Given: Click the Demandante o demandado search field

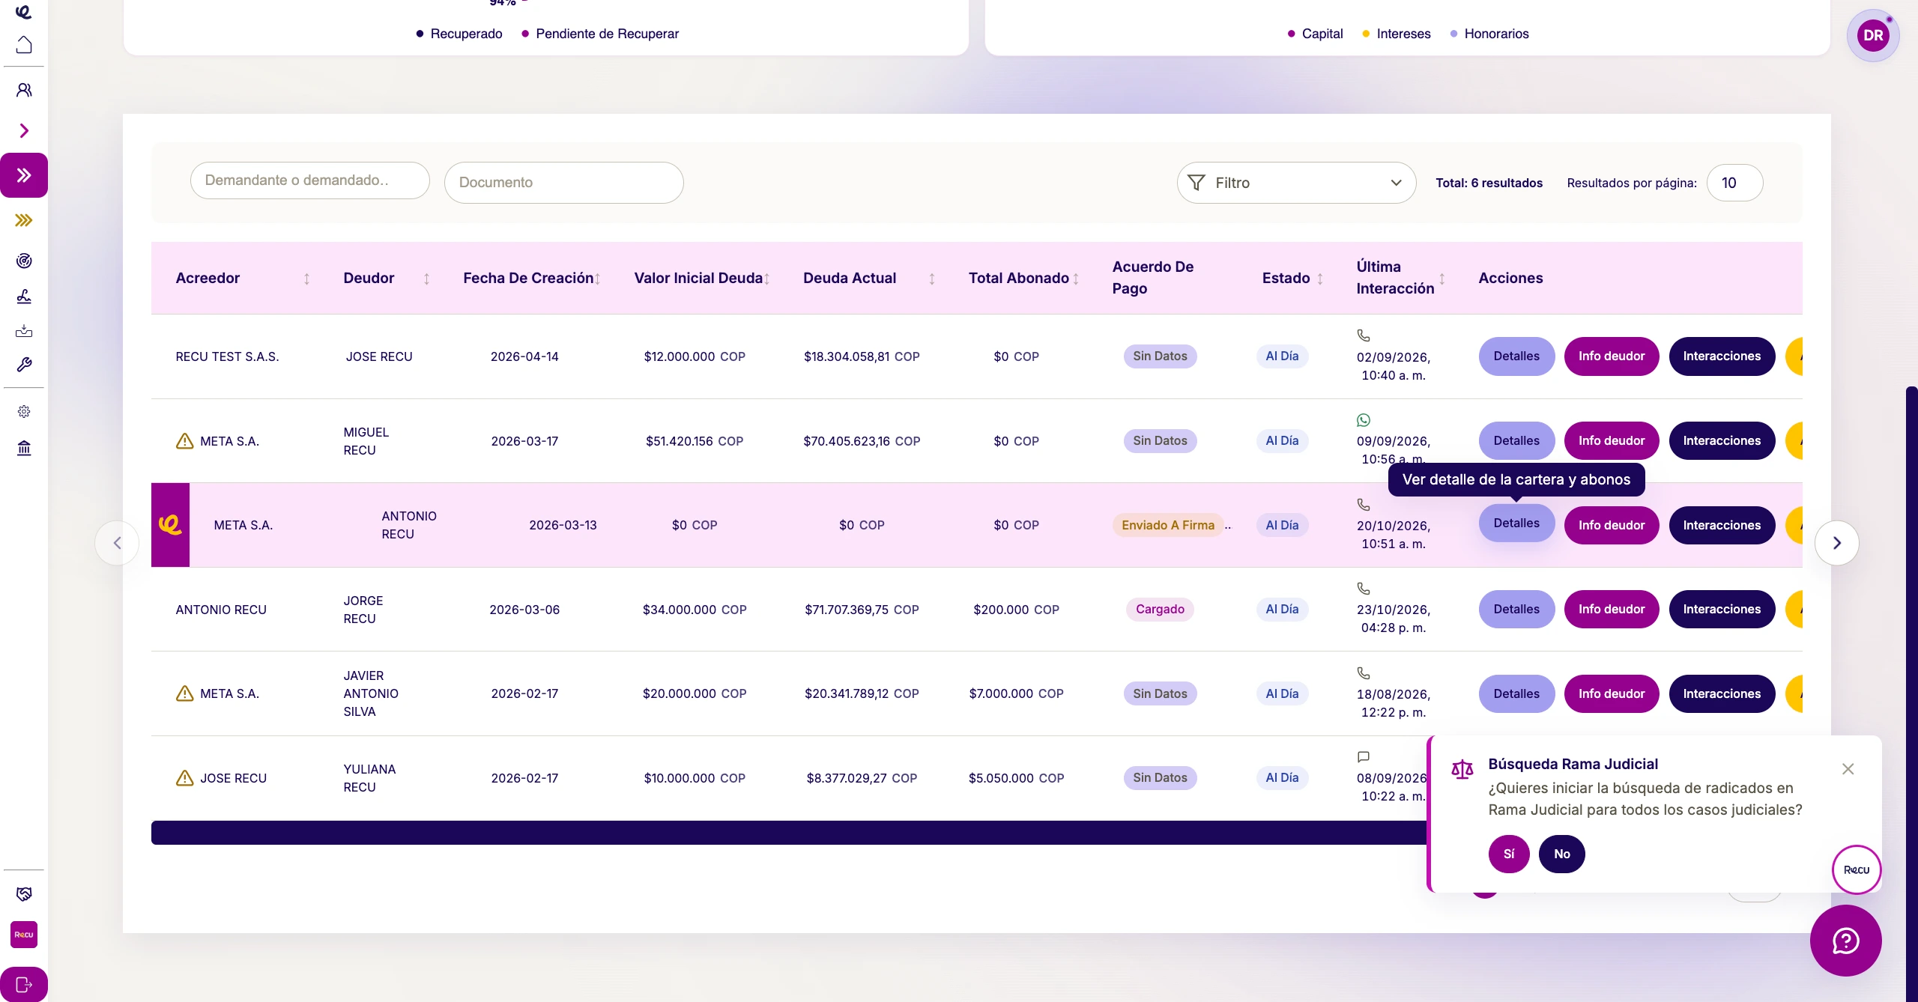Looking at the screenshot, I should 309,180.
